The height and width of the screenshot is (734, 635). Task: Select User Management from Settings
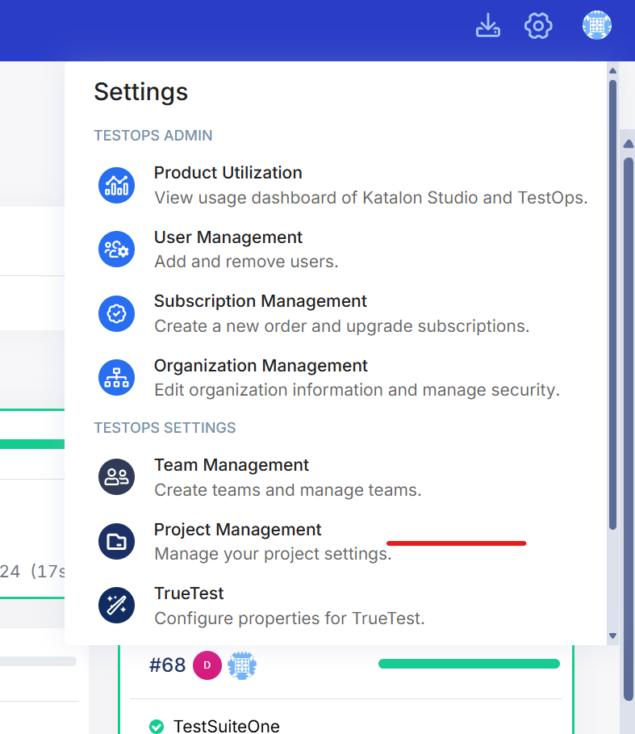(228, 237)
